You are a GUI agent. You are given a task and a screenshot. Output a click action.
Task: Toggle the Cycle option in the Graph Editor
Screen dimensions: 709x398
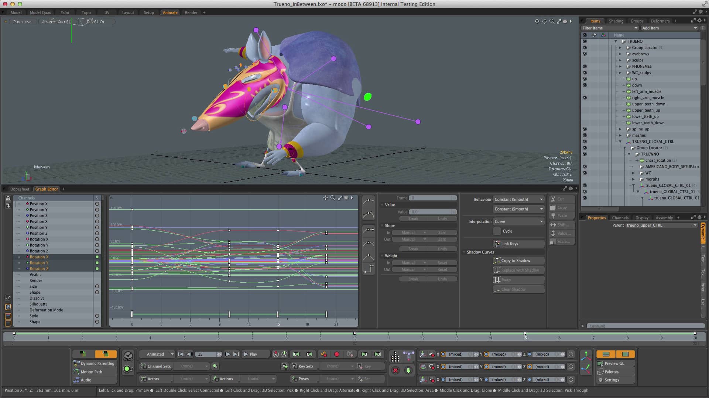497,231
